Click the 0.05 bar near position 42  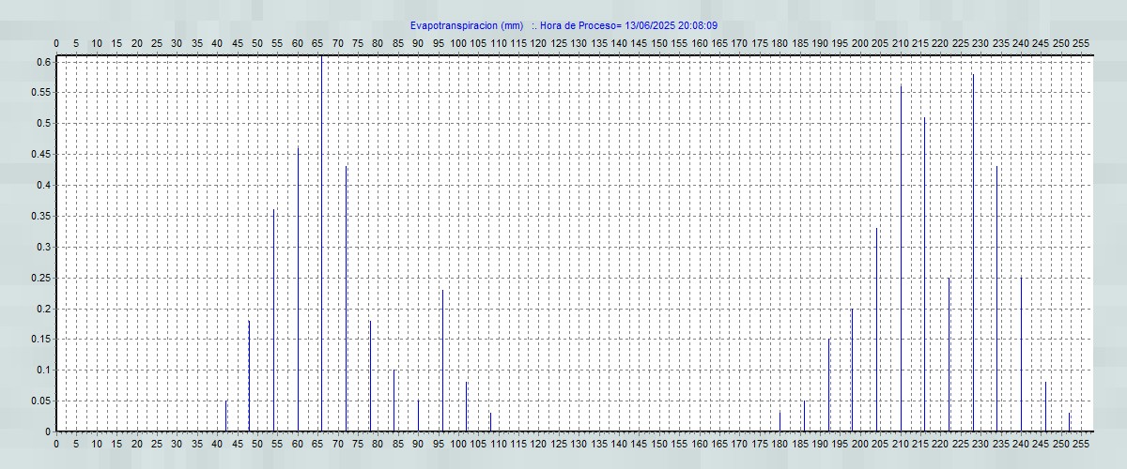[x=225, y=416]
